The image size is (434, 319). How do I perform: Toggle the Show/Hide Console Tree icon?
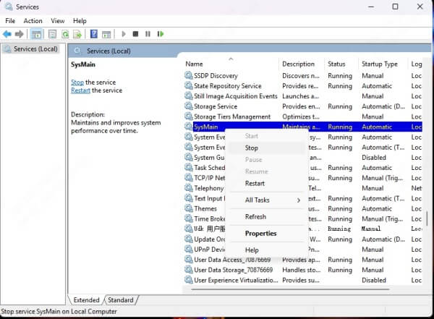pyautogui.click(x=36, y=34)
